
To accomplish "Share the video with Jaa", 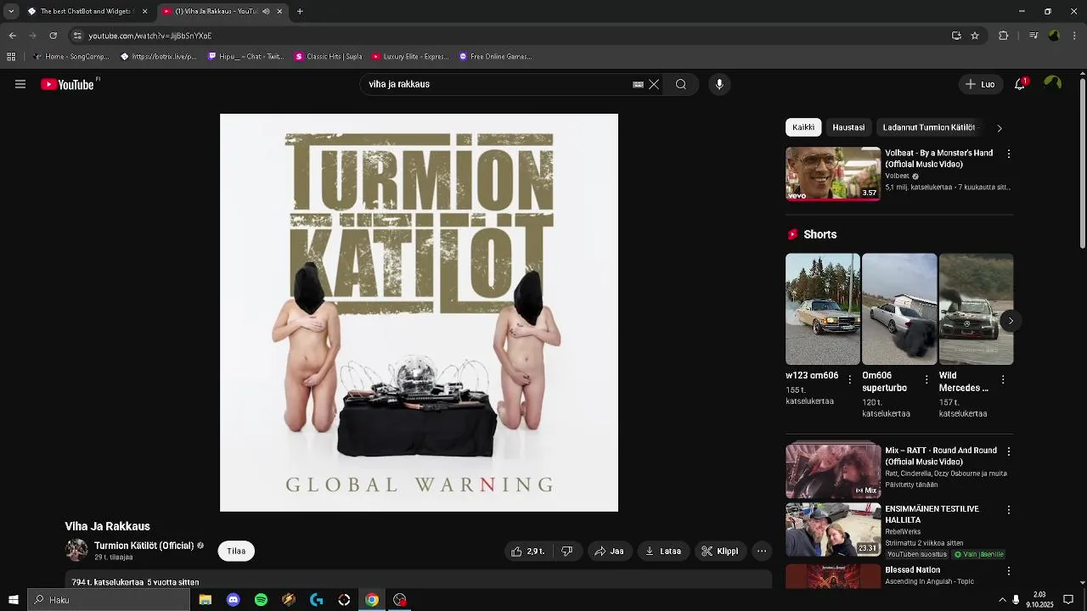I will click(609, 551).
